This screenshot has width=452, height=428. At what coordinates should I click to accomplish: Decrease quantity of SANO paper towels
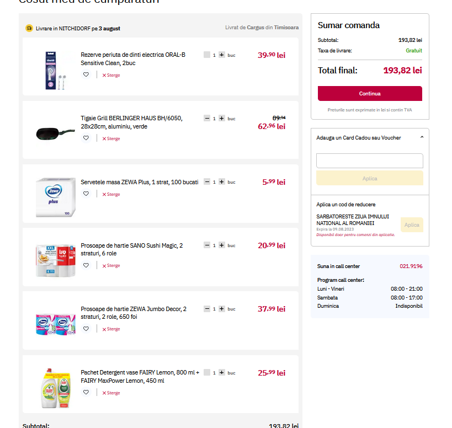[207, 245]
